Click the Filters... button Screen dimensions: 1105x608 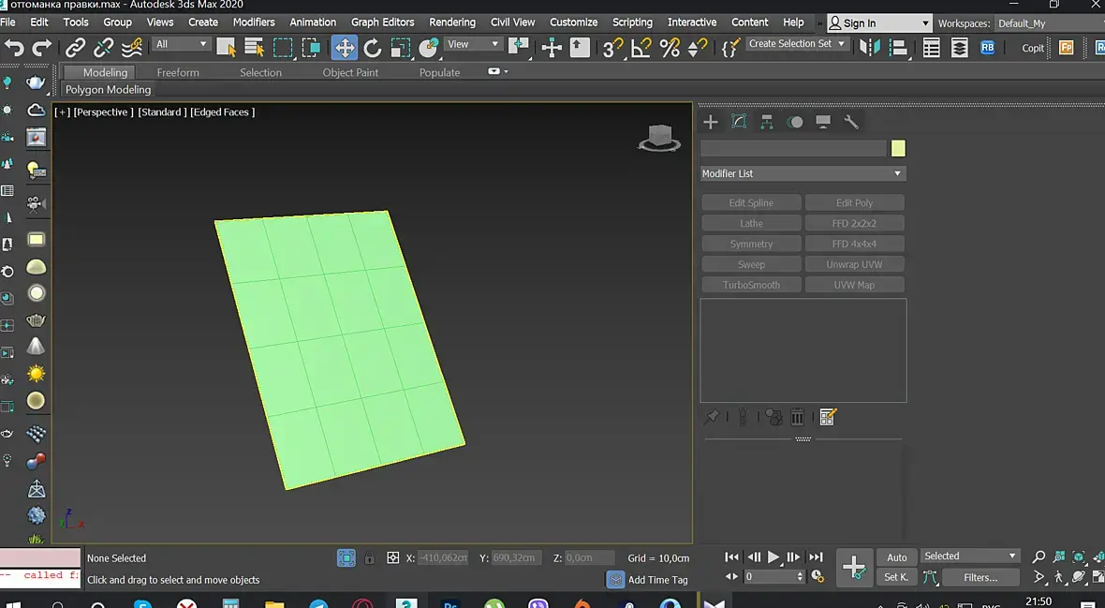click(x=980, y=578)
